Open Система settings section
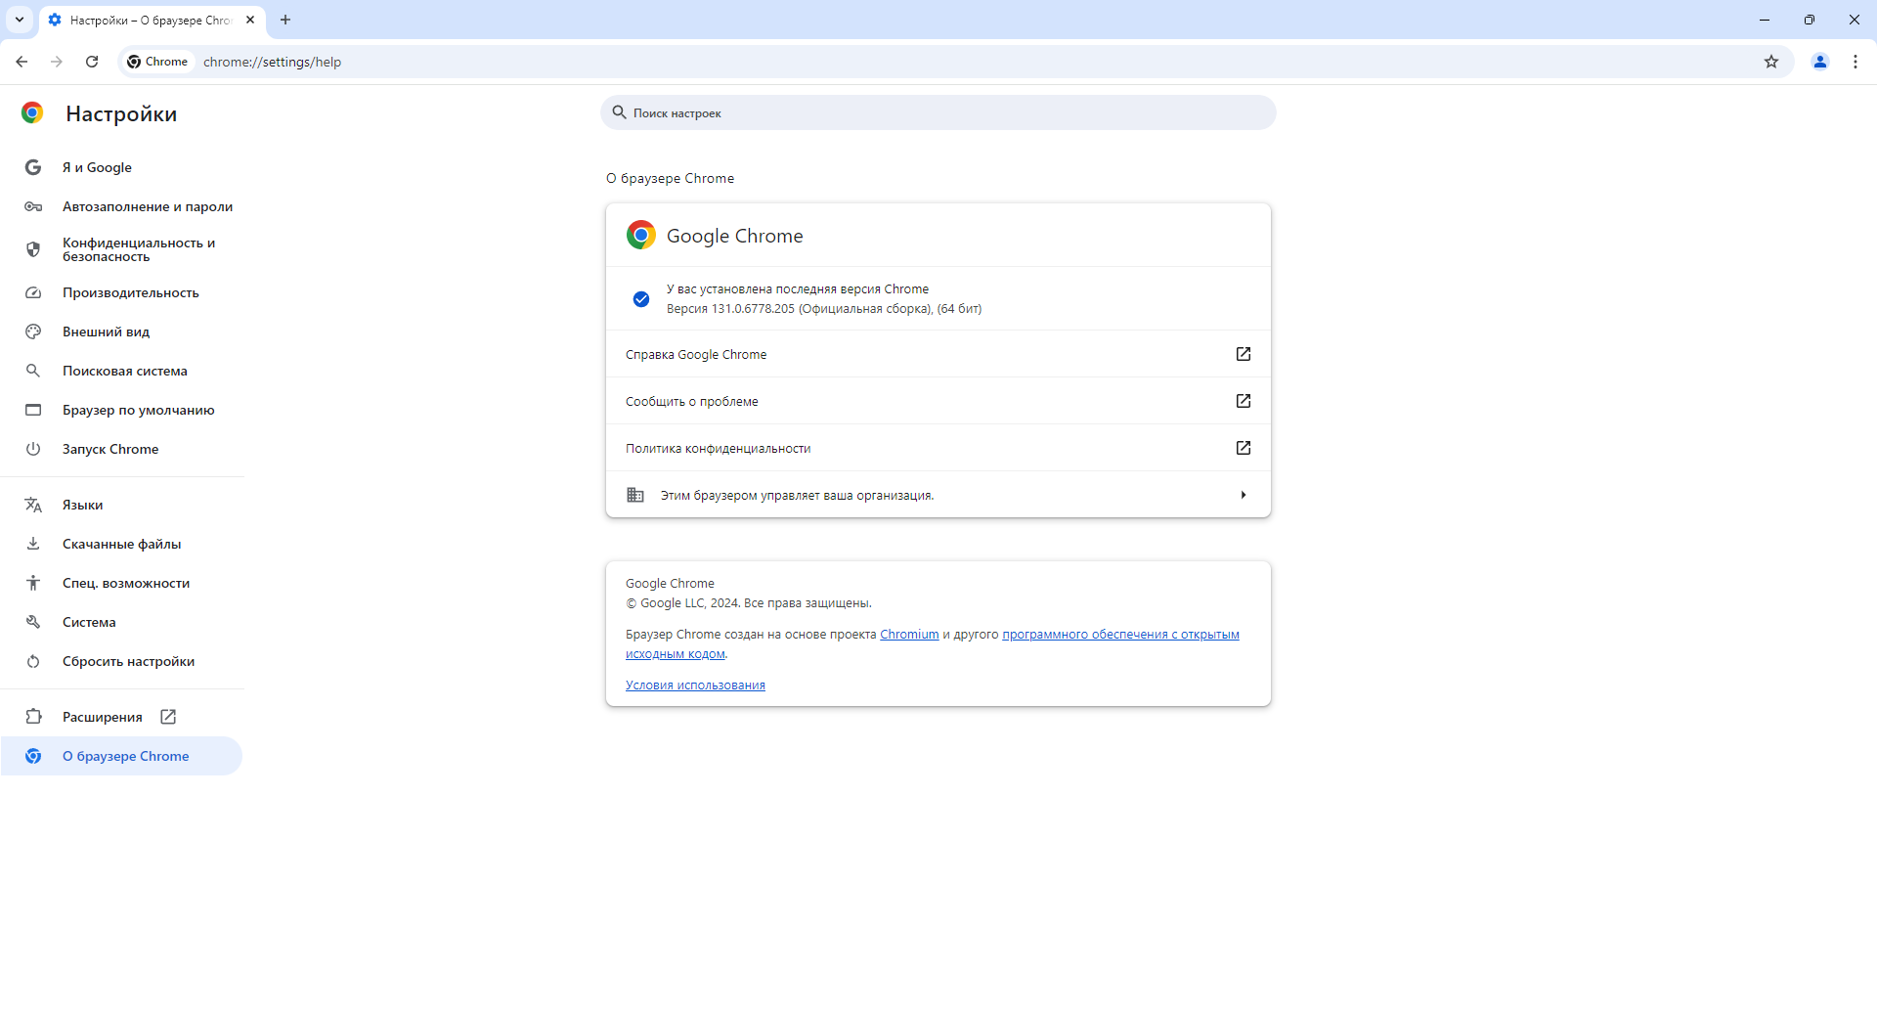Viewport: 1877px width, 1017px height. (x=89, y=622)
